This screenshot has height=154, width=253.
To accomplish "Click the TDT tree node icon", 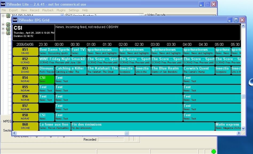I will [8, 16].
